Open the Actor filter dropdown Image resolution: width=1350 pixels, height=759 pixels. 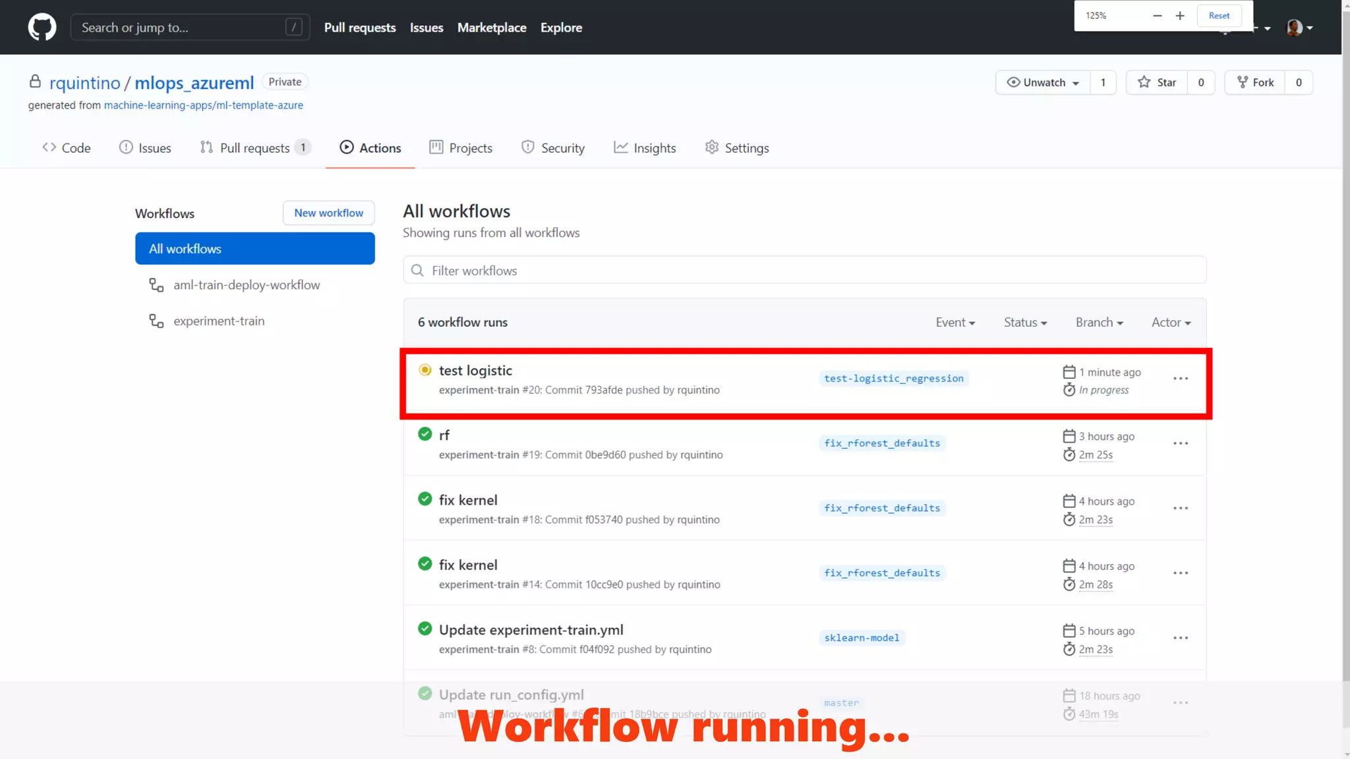point(1171,323)
